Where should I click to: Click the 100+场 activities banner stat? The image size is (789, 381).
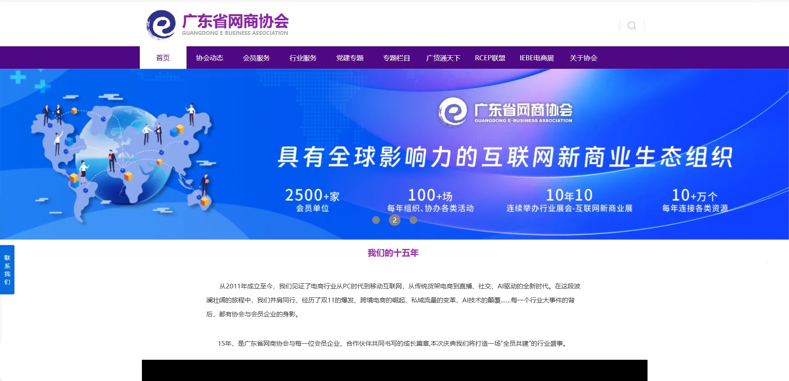[x=430, y=200]
